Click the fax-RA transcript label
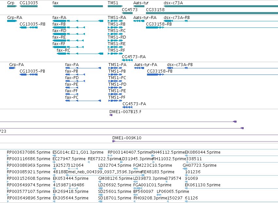The image size is (278, 203). coord(59,18)
